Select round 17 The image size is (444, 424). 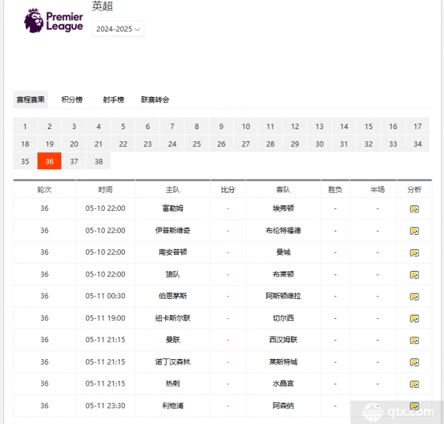(417, 126)
